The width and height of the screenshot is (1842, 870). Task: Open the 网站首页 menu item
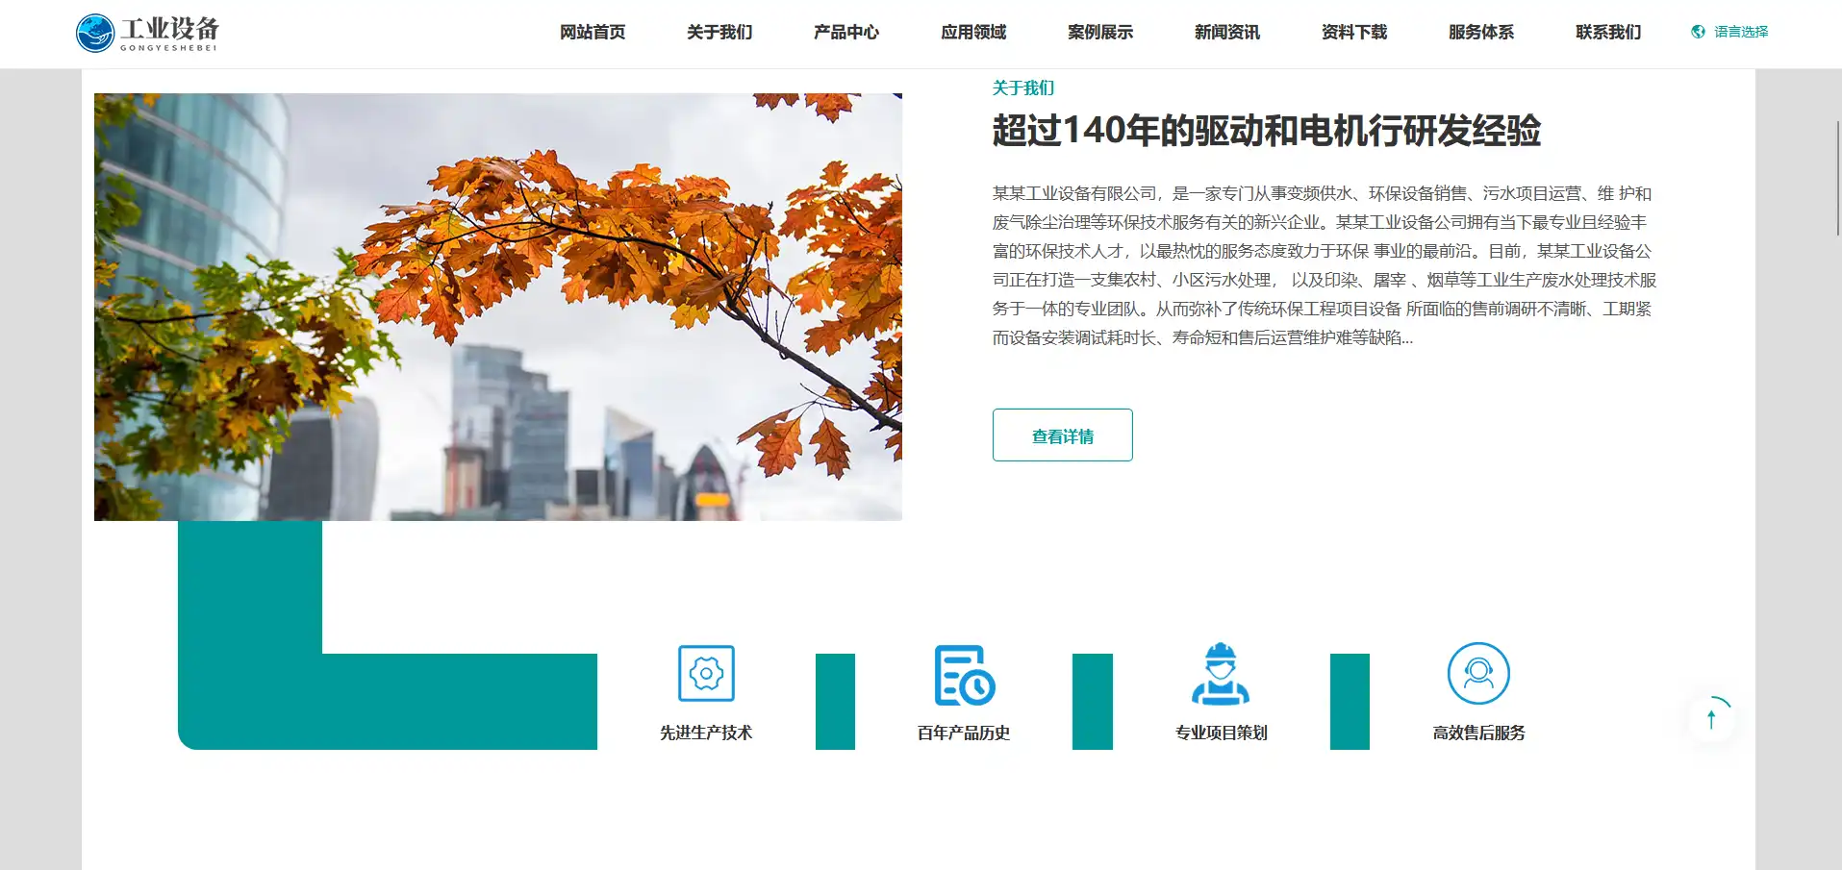(x=592, y=32)
